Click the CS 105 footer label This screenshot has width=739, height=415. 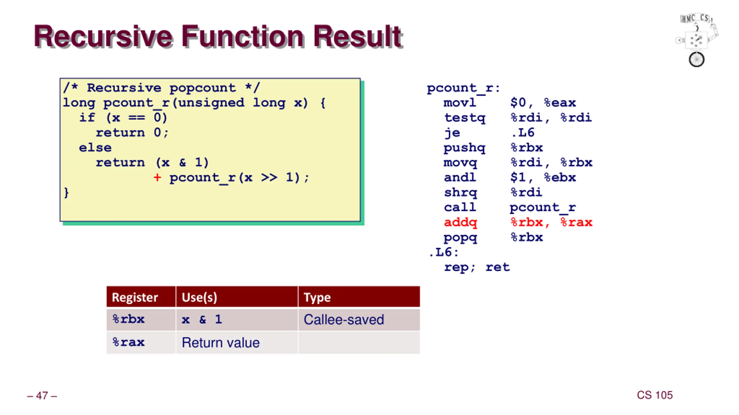(x=655, y=395)
